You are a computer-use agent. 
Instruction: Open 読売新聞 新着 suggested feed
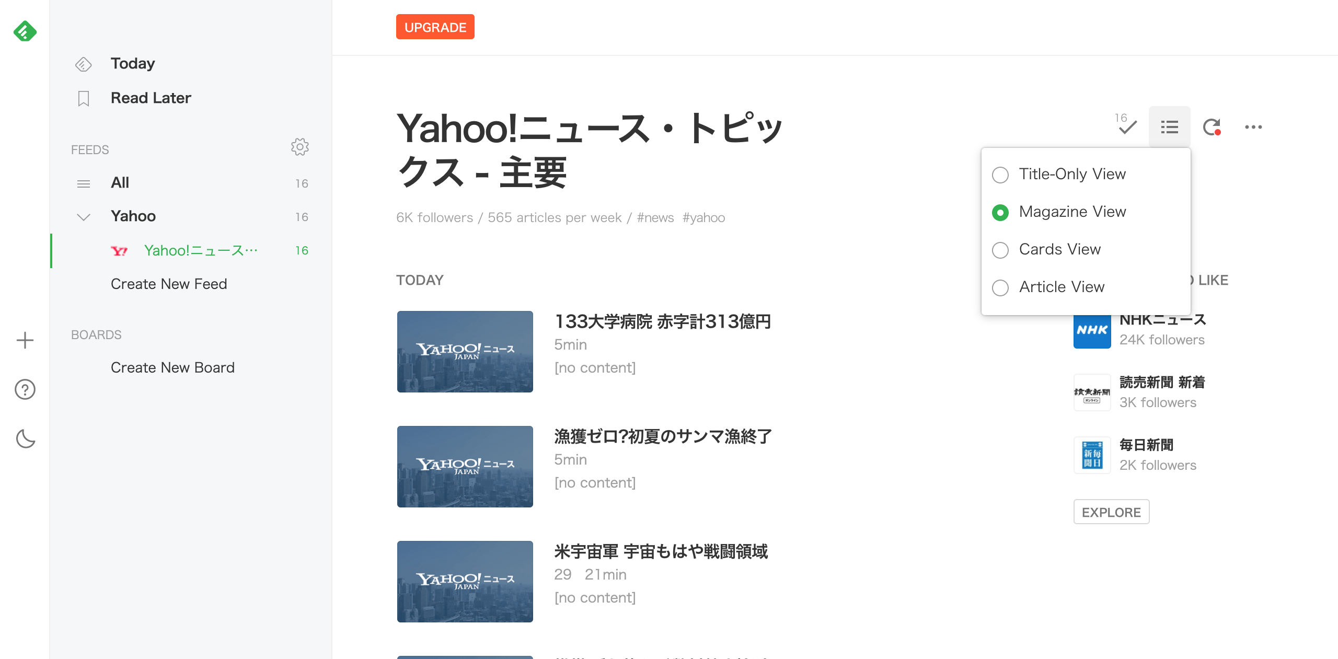(1162, 382)
